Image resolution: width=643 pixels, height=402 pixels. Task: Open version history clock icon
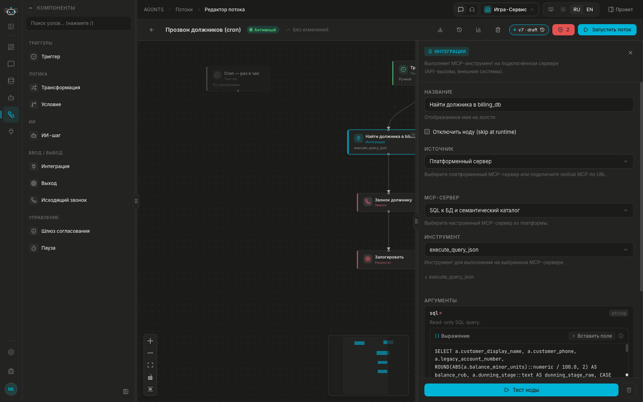pos(459,30)
